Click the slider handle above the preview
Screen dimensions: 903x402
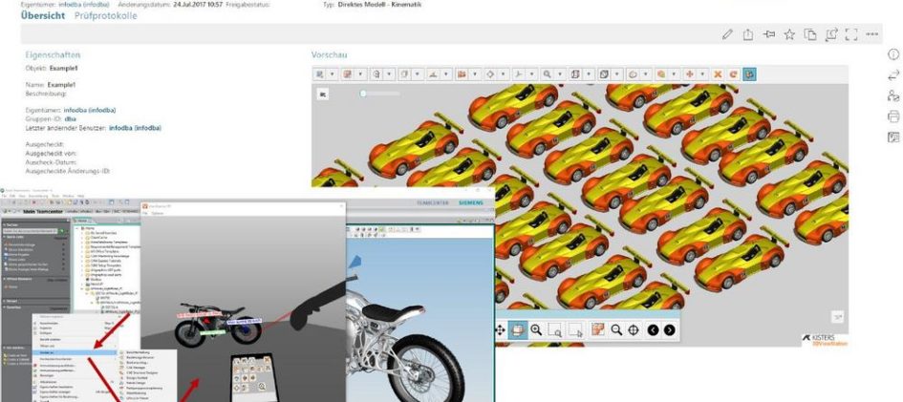pos(363,94)
